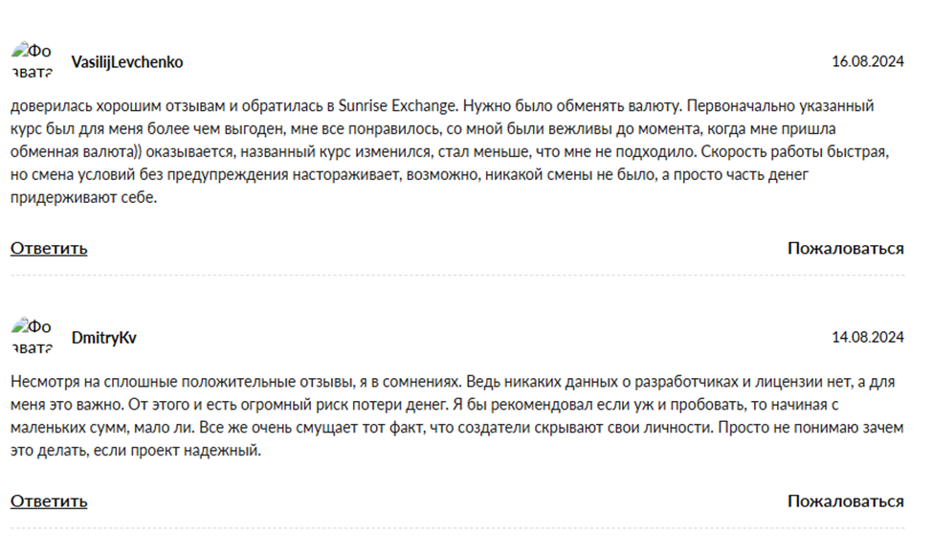The height and width of the screenshot is (557, 932).
Task: Open the VasilijLevchenko username profile
Action: [x=127, y=62]
